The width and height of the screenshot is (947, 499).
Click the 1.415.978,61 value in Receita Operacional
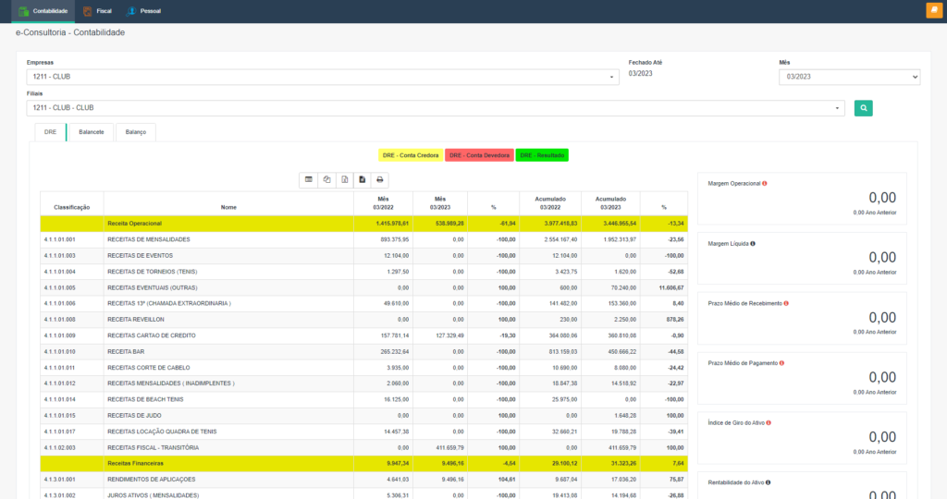[392, 224]
